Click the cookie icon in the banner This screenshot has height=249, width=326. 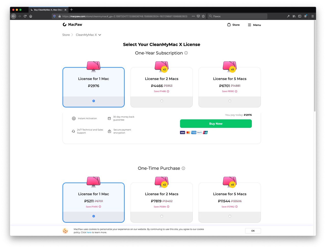click(x=65, y=231)
